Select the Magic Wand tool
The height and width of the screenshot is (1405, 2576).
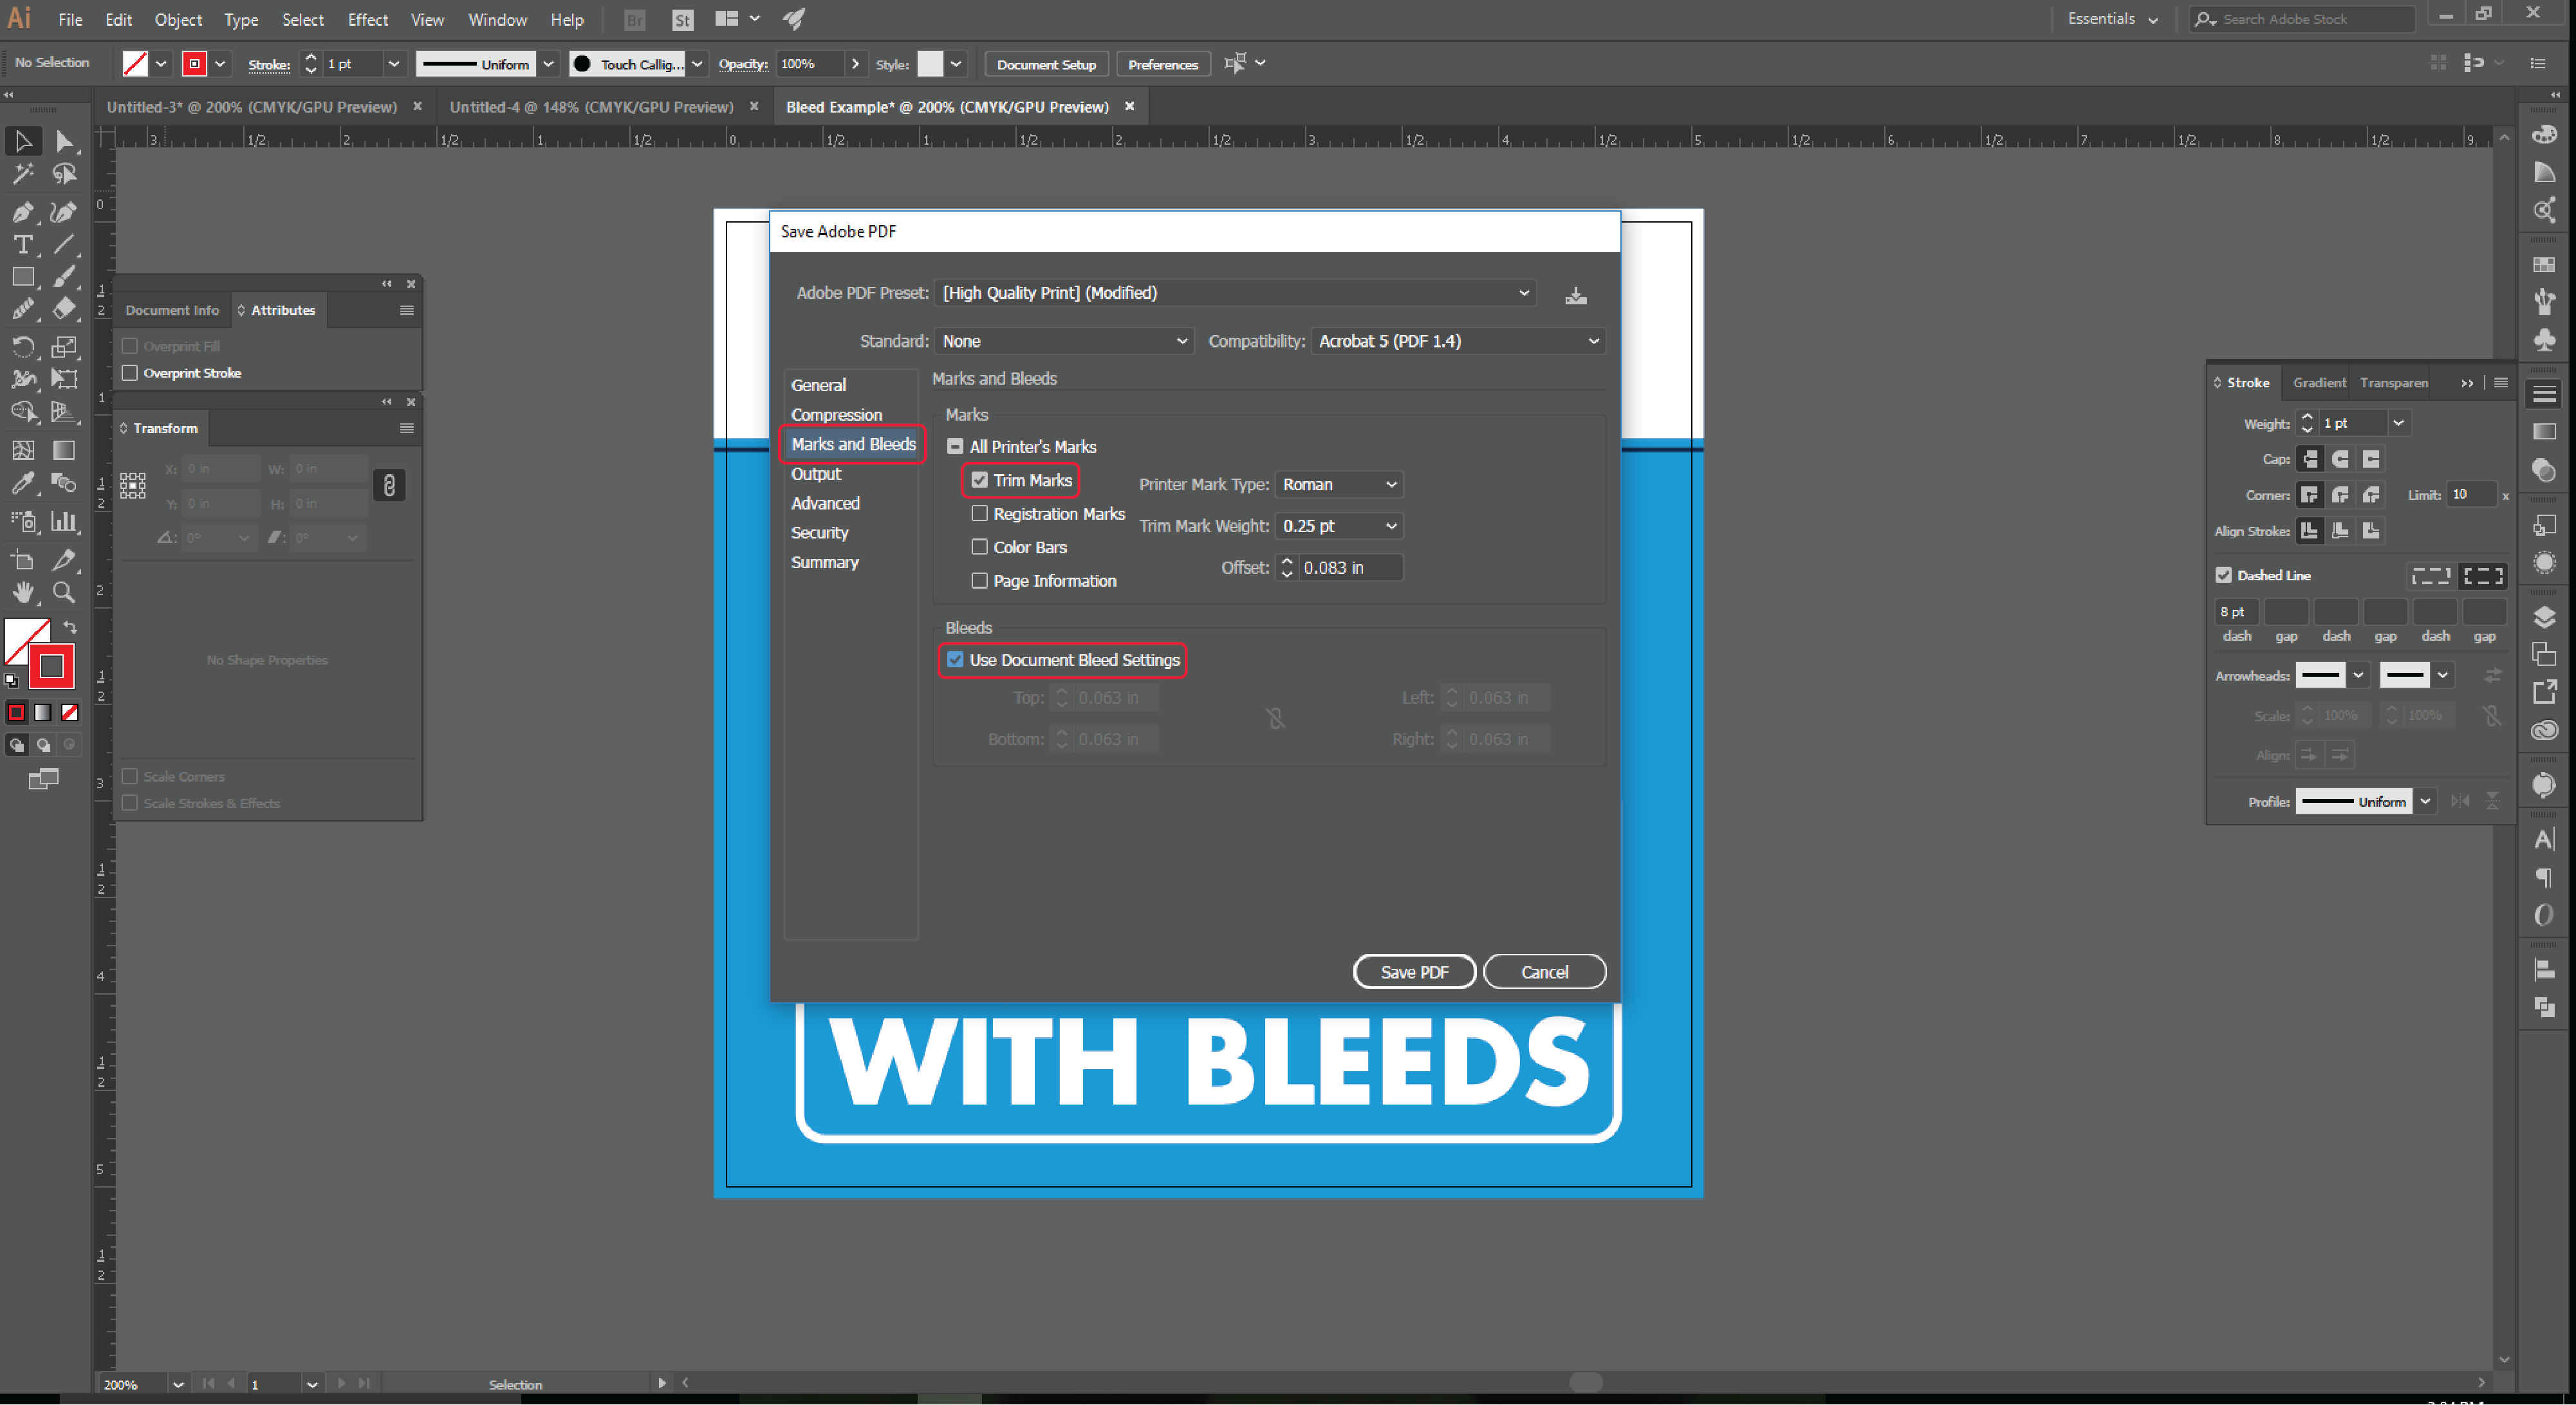click(23, 175)
